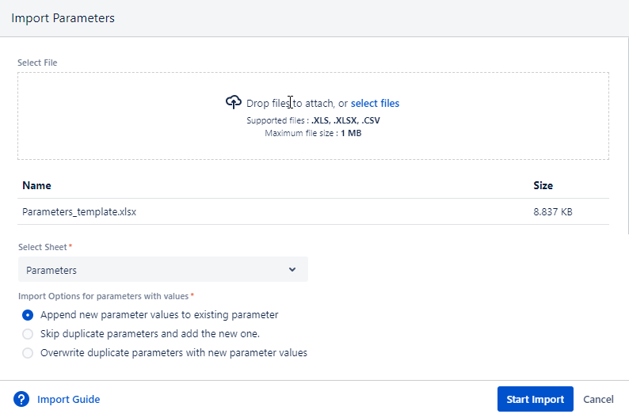Enable the Overwrite duplicate parameters radio button
The image size is (629, 414).
point(28,353)
